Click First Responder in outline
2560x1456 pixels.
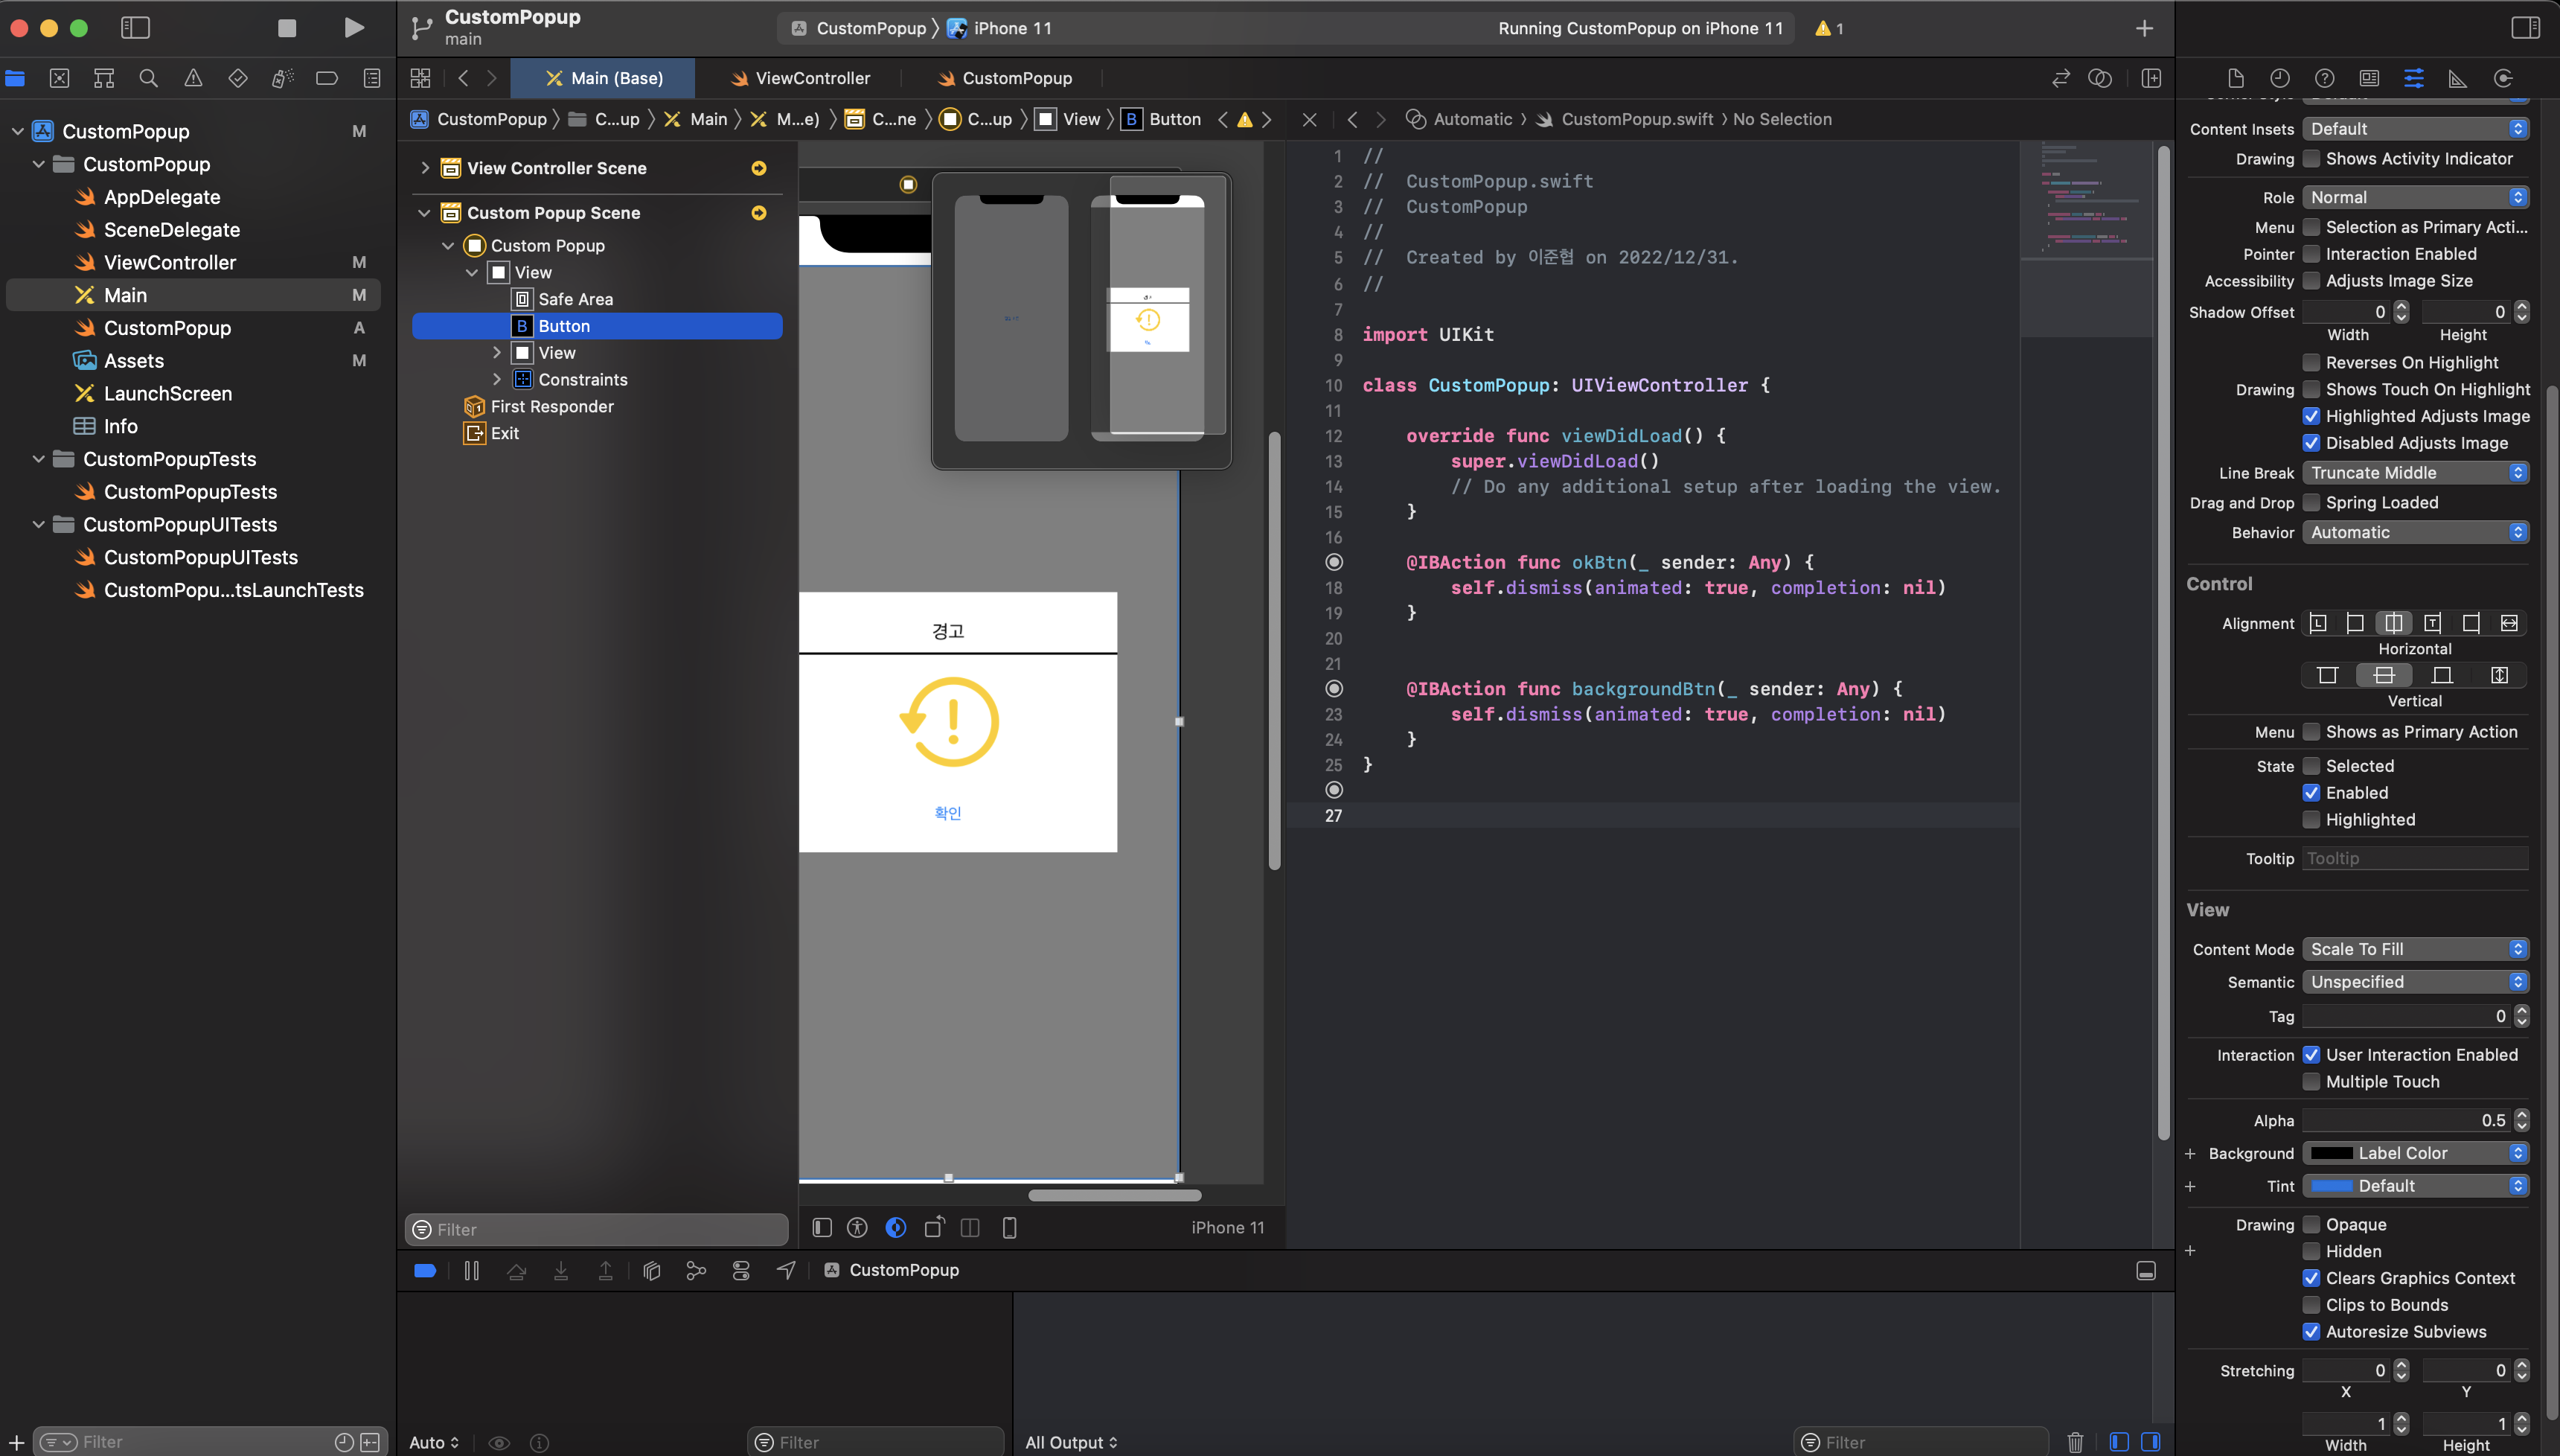click(x=551, y=407)
